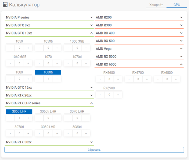Increase the RX6700 count
189x160 pixels.
pos(147,79)
